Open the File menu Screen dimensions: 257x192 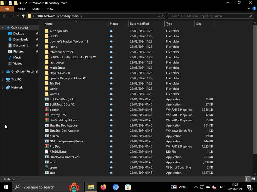click(x=7, y=9)
